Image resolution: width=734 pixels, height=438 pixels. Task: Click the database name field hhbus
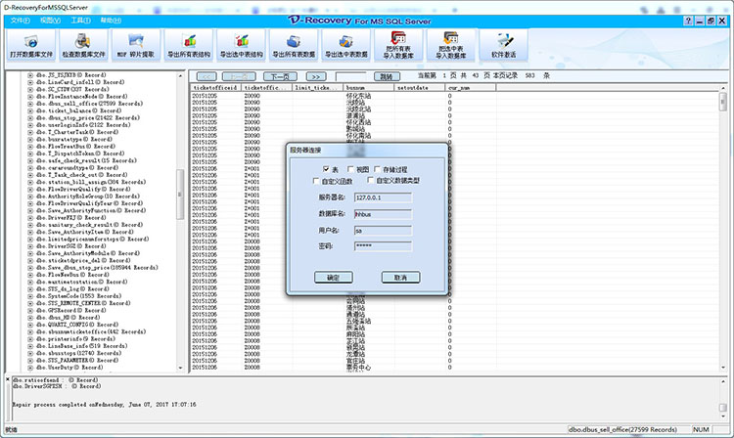click(x=383, y=214)
